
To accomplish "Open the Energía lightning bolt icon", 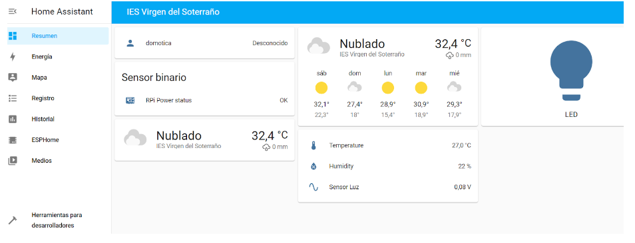I will 13,56.
